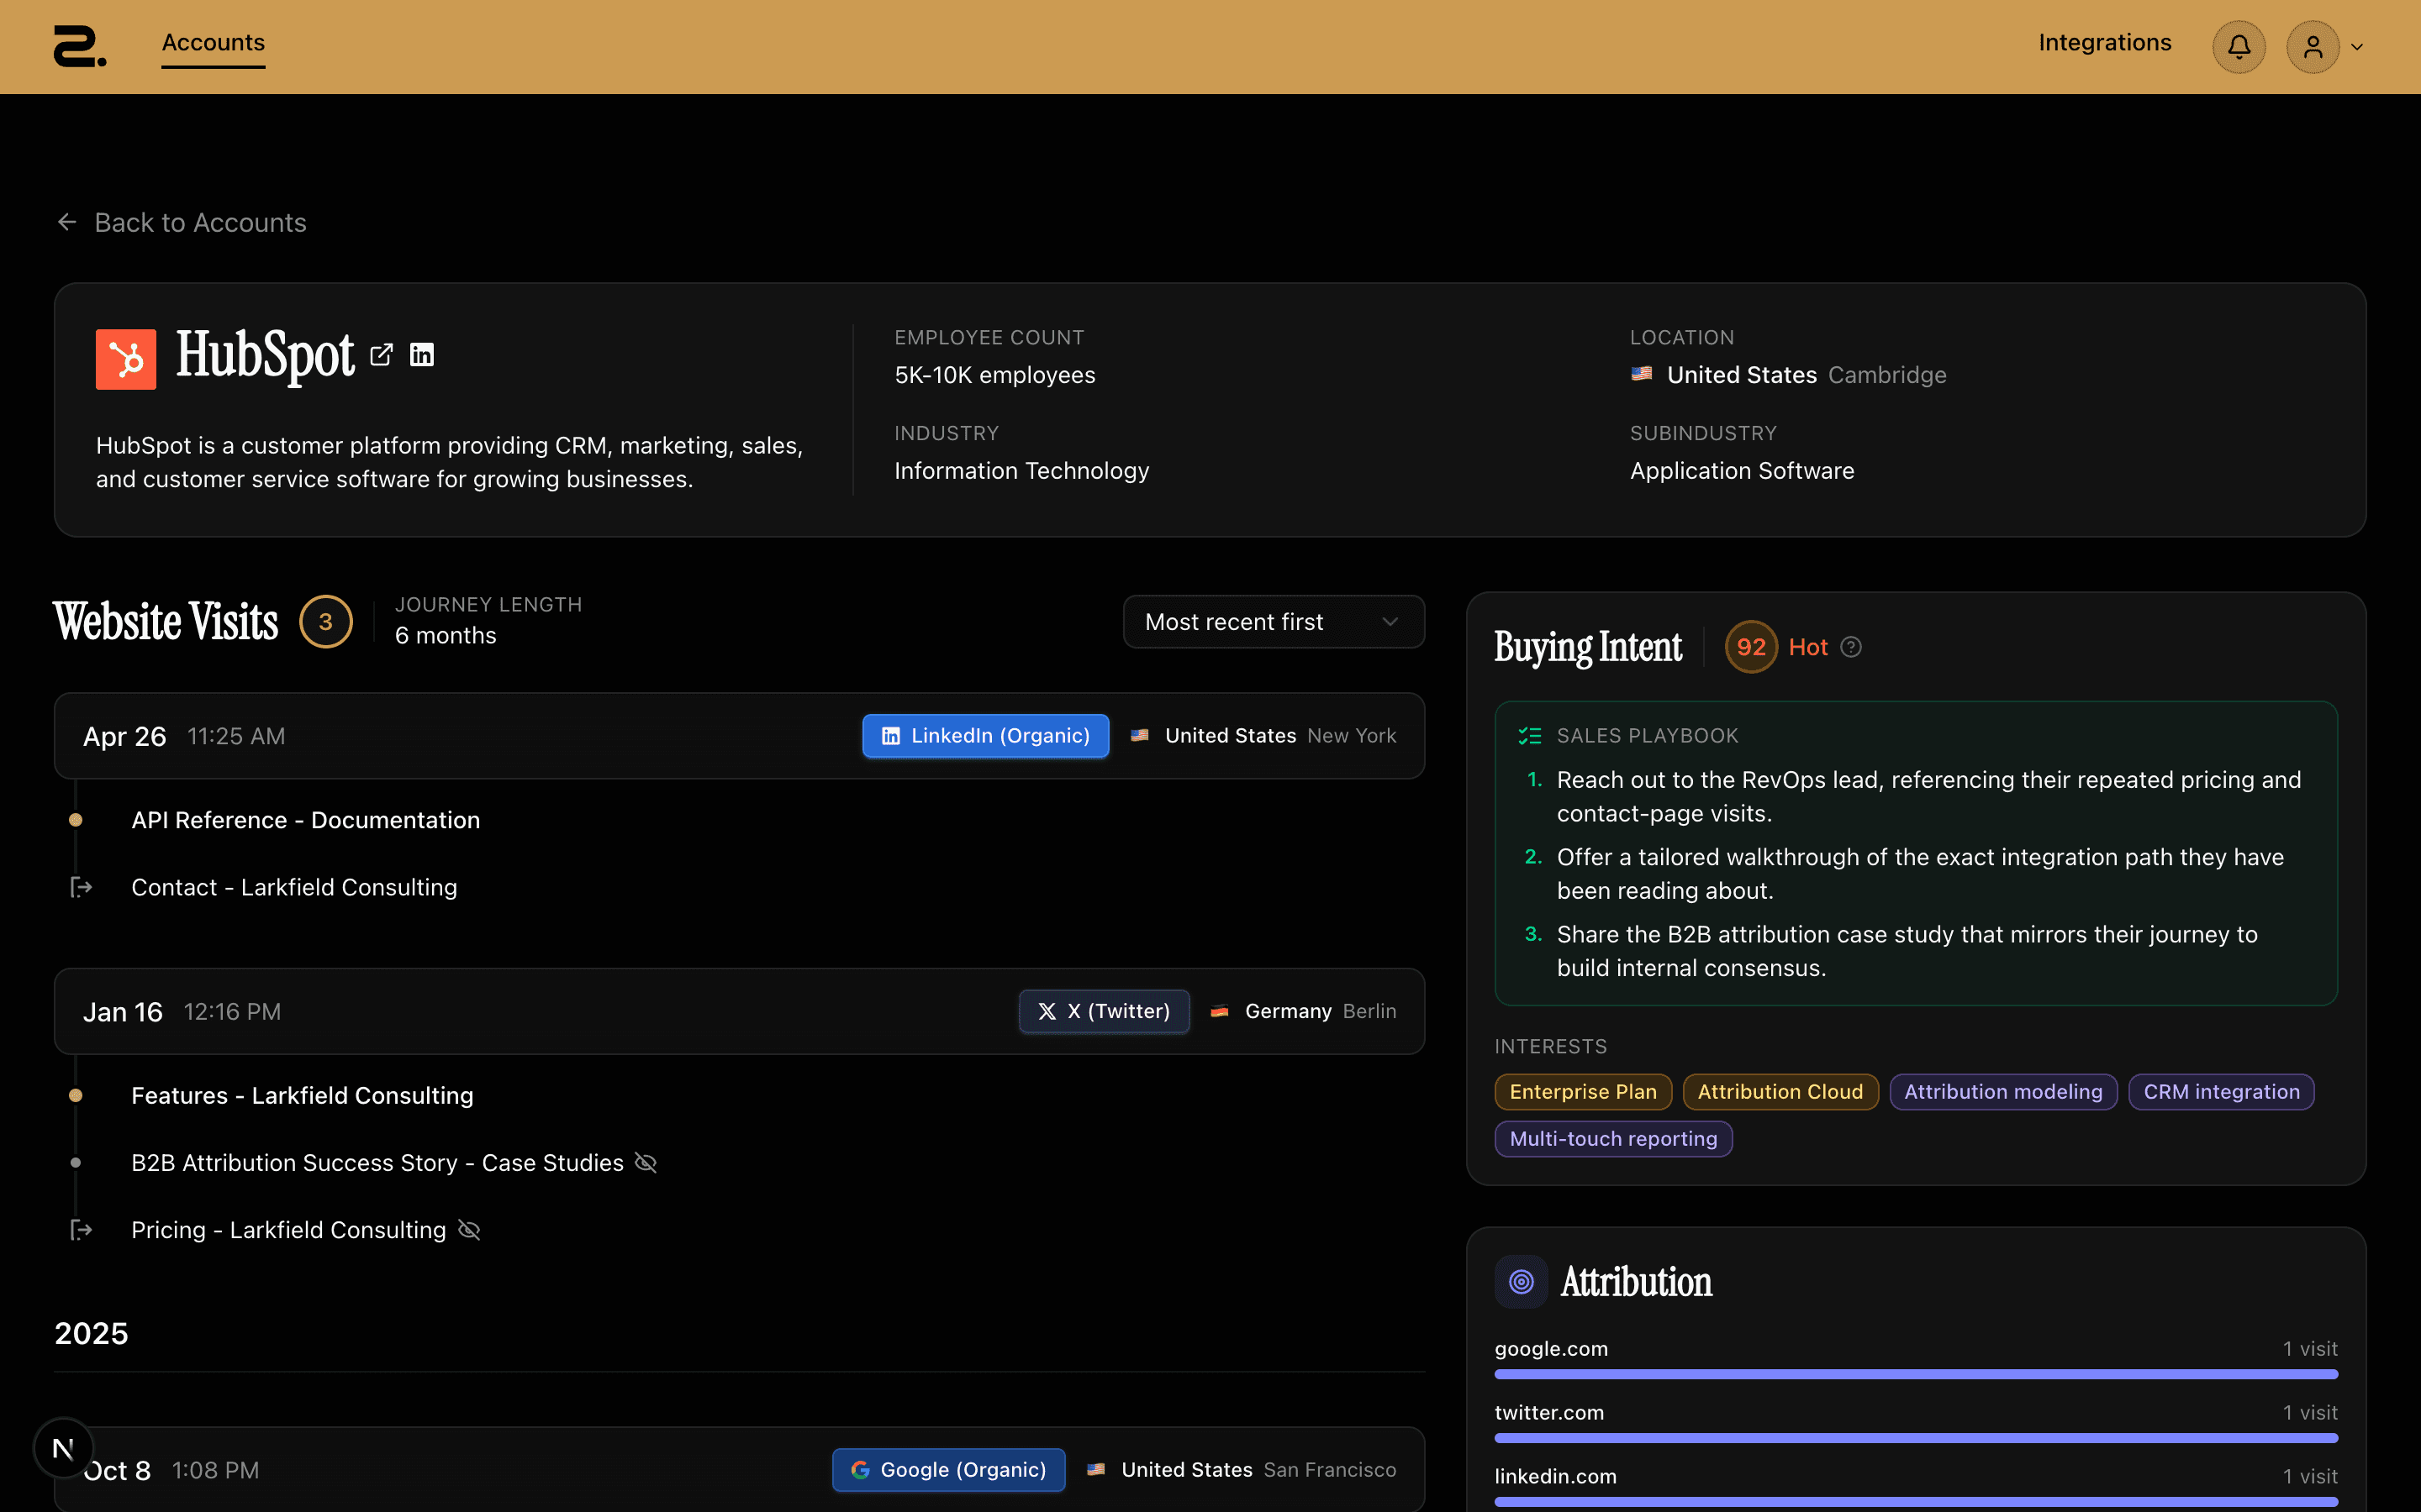Viewport: 2421px width, 1512px height.
Task: Click the round N badge in the corner
Action: 63,1448
